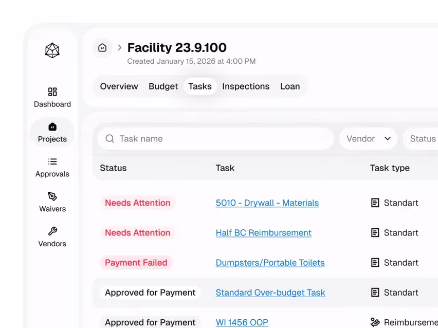Open Standard Over-budget Task link

[270, 293]
